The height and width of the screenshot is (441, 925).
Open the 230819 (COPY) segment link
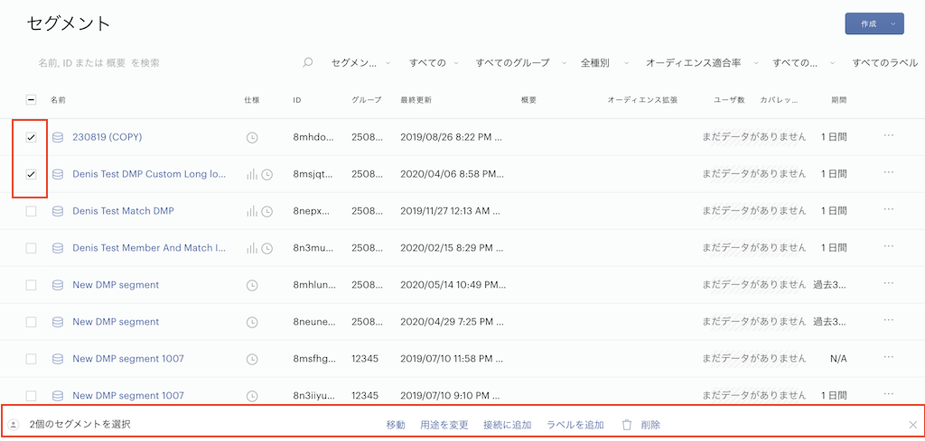[x=107, y=137]
